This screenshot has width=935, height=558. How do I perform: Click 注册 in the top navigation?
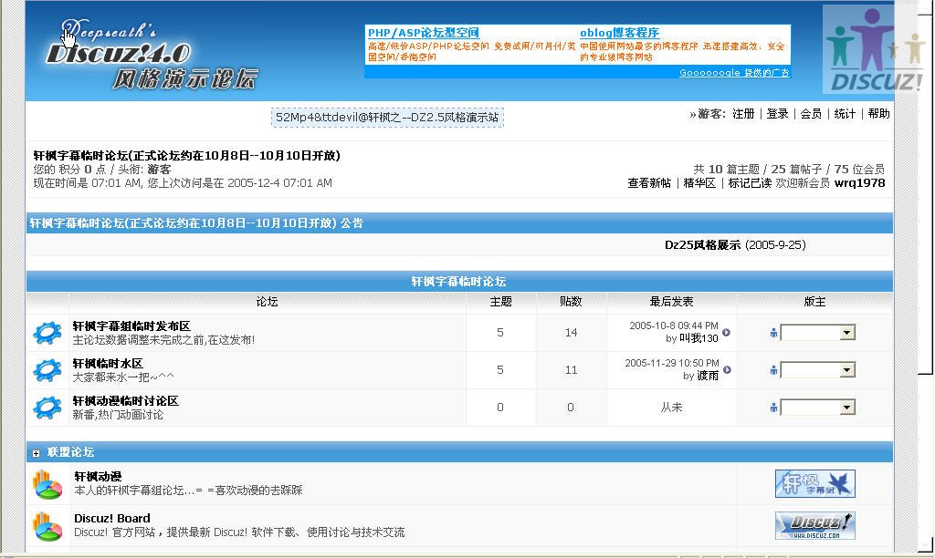click(x=743, y=114)
